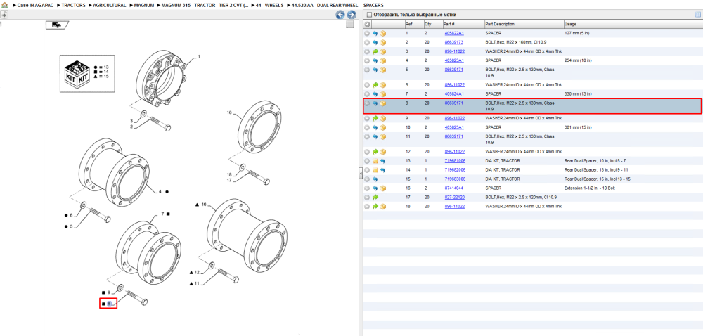This screenshot has height=336, width=703.
Task: Click the blue arrow icon for Ref 1
Action: (x=375, y=34)
